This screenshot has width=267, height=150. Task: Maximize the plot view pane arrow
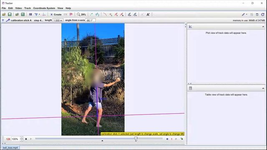coord(263,27)
